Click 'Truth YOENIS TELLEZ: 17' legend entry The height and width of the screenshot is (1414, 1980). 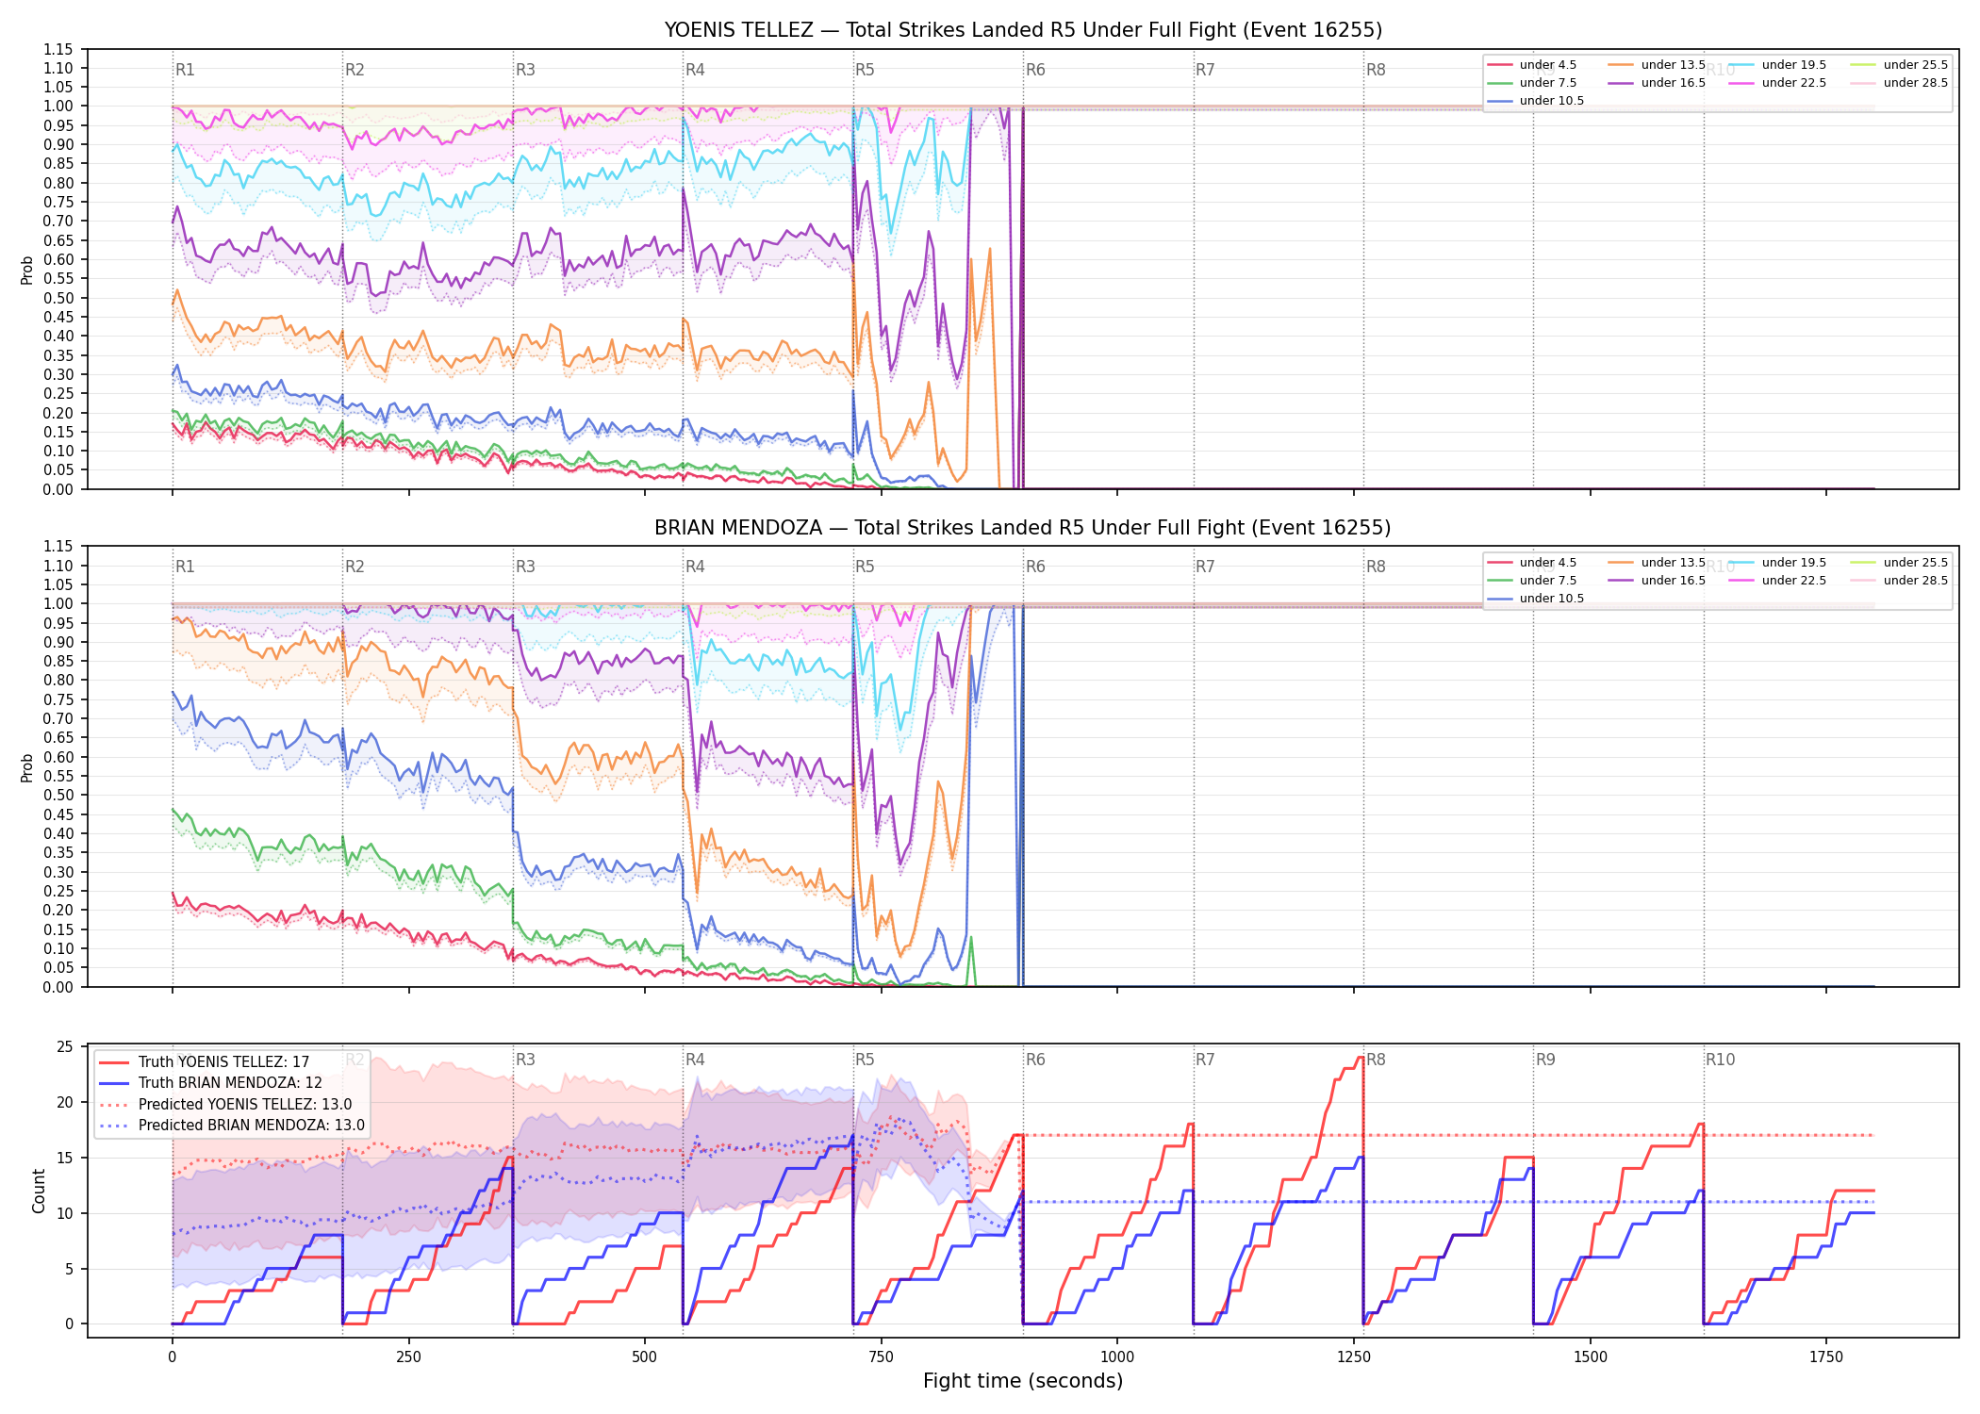pos(204,1061)
